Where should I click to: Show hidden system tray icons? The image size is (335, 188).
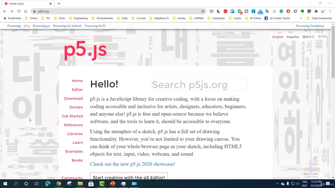[x=277, y=184]
